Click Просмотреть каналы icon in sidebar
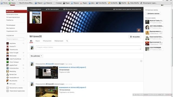Viewport: 173px width, 97px height. [x=8, y=88]
